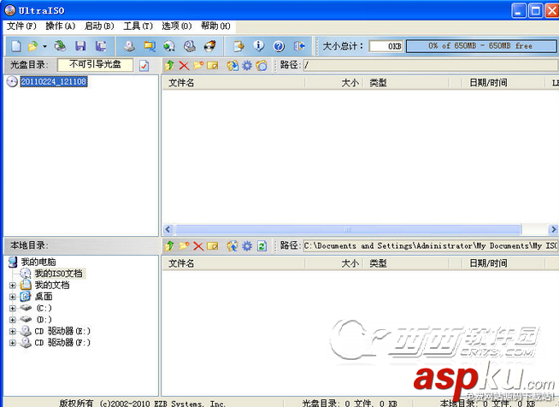The image size is (559, 407).
Task: Click the Convert image format icon
Action: tap(150, 46)
